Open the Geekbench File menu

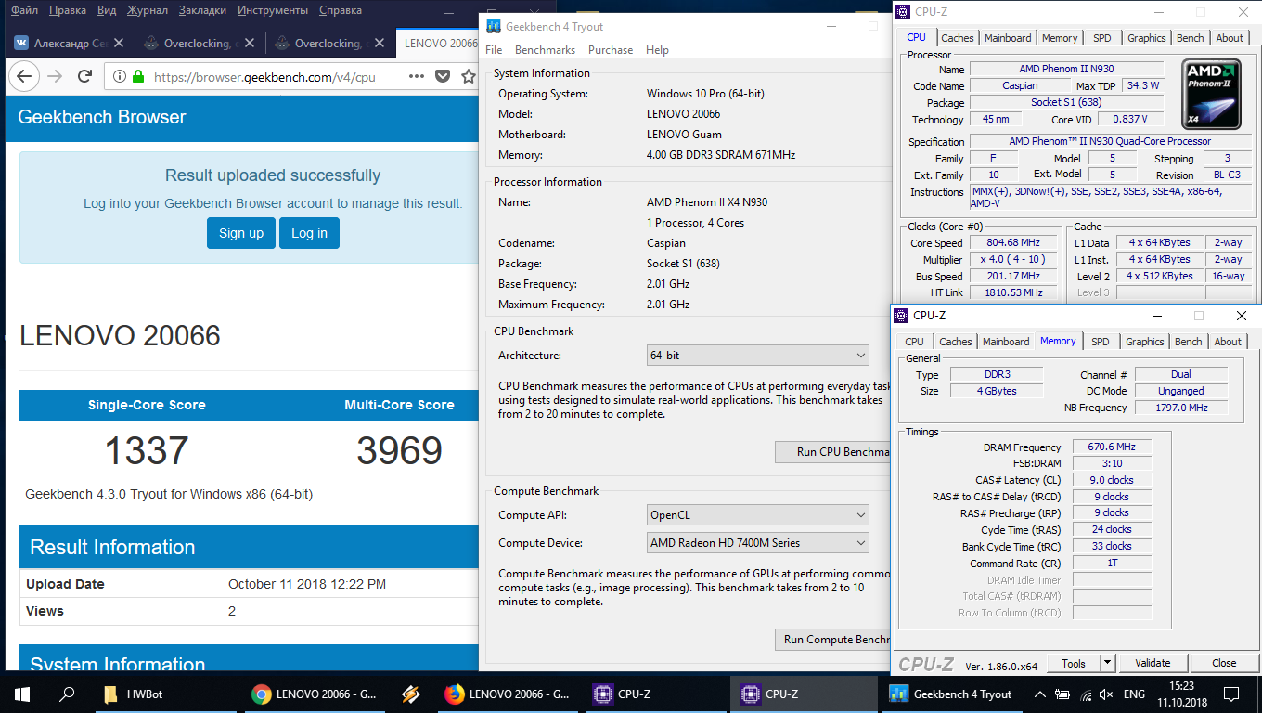point(494,50)
